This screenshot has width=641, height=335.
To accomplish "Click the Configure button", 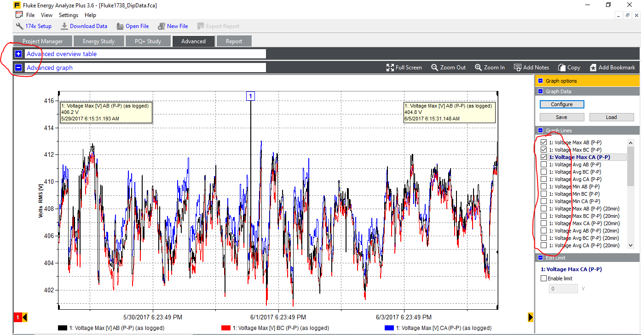I will [x=562, y=104].
